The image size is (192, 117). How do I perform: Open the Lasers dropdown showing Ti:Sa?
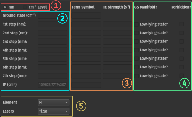pyautogui.click(x=54, y=111)
